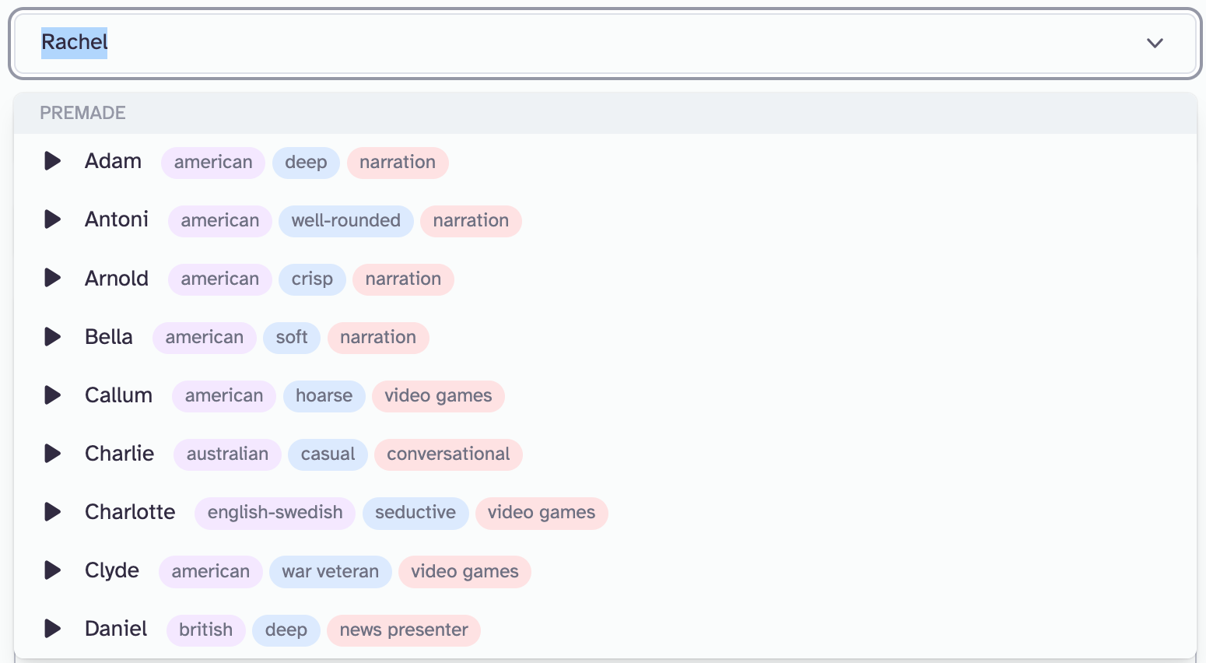
Task: Play the Charlie voice preview
Action: click(x=52, y=454)
